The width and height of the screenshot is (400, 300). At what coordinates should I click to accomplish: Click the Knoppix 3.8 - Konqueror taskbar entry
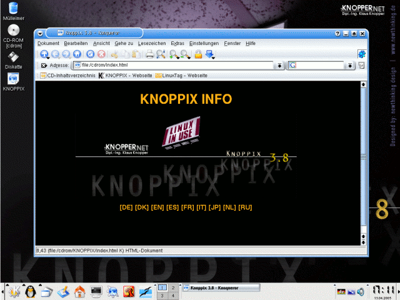click(x=221, y=288)
